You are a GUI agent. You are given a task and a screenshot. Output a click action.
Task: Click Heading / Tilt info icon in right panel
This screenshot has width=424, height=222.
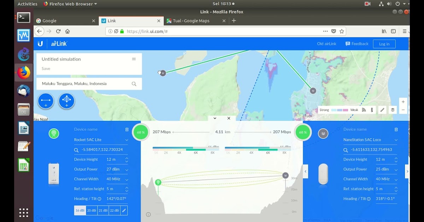point(369,199)
